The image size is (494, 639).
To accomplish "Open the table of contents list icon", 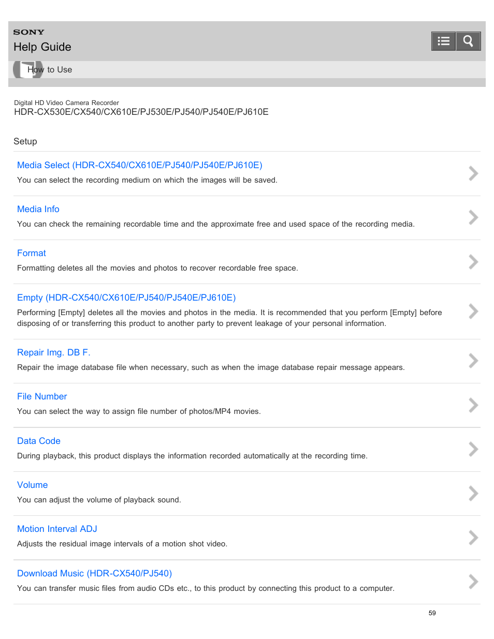I will (x=443, y=41).
